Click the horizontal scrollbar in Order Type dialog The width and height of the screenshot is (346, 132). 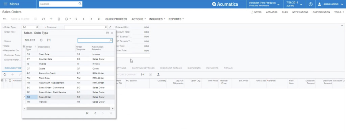coord(68,108)
